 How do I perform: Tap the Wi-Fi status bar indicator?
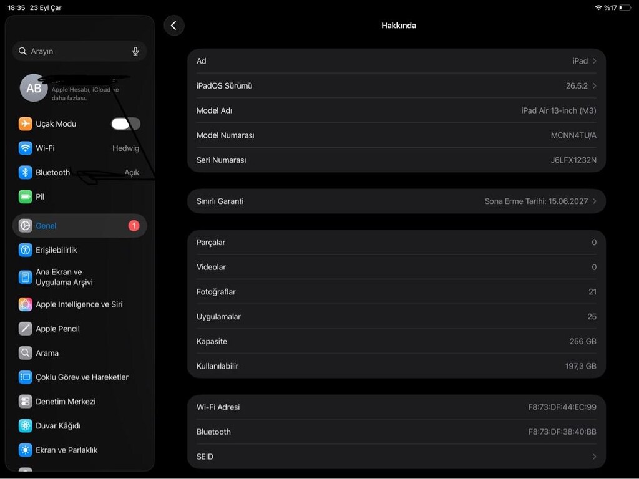click(598, 7)
